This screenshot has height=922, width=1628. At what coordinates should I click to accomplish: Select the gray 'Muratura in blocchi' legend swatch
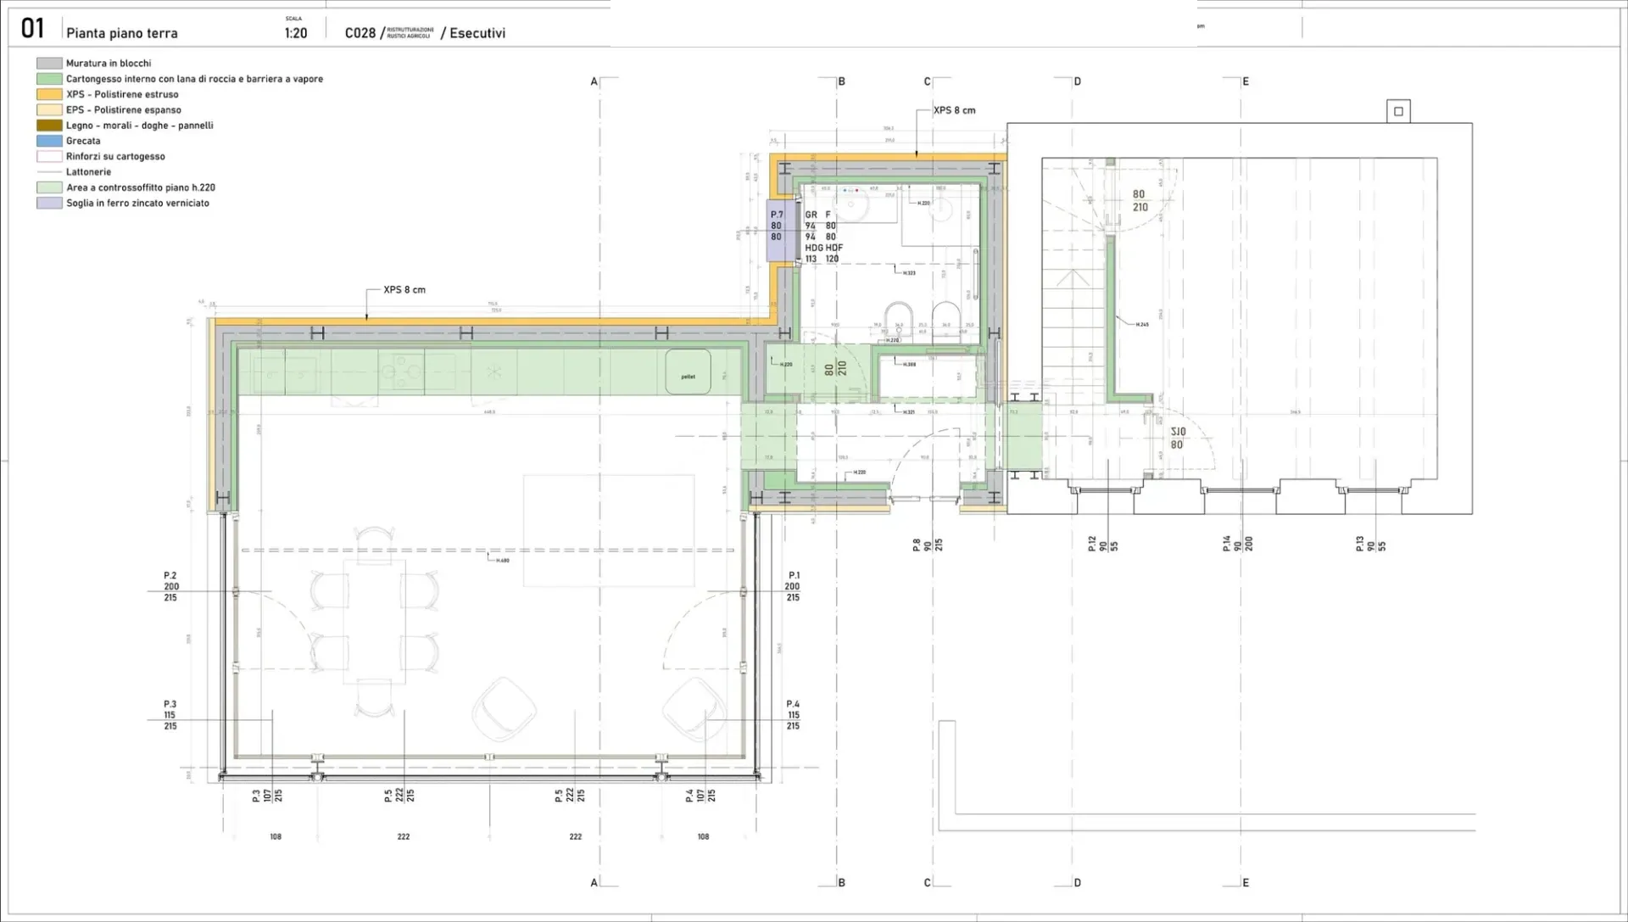coord(49,64)
